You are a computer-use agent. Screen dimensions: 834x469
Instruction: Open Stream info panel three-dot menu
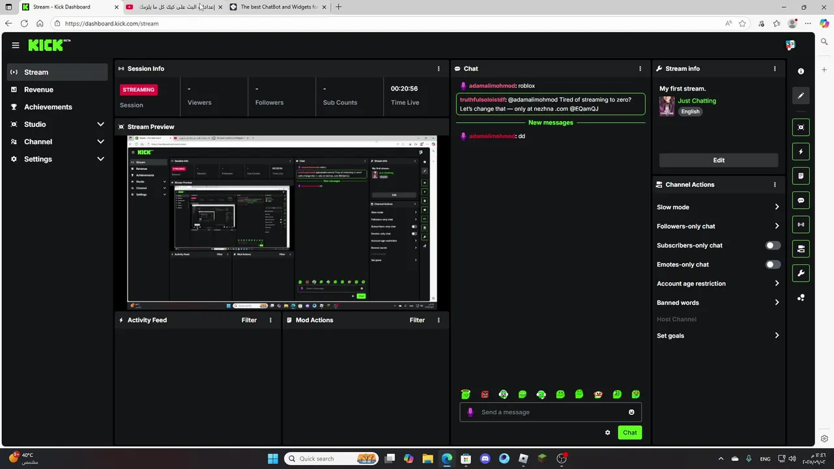pos(775,68)
